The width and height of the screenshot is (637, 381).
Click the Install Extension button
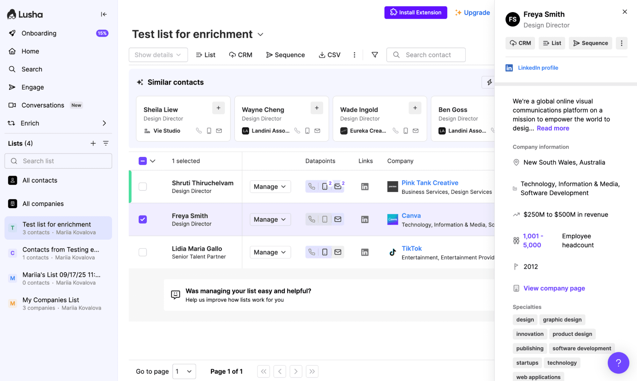click(x=415, y=12)
